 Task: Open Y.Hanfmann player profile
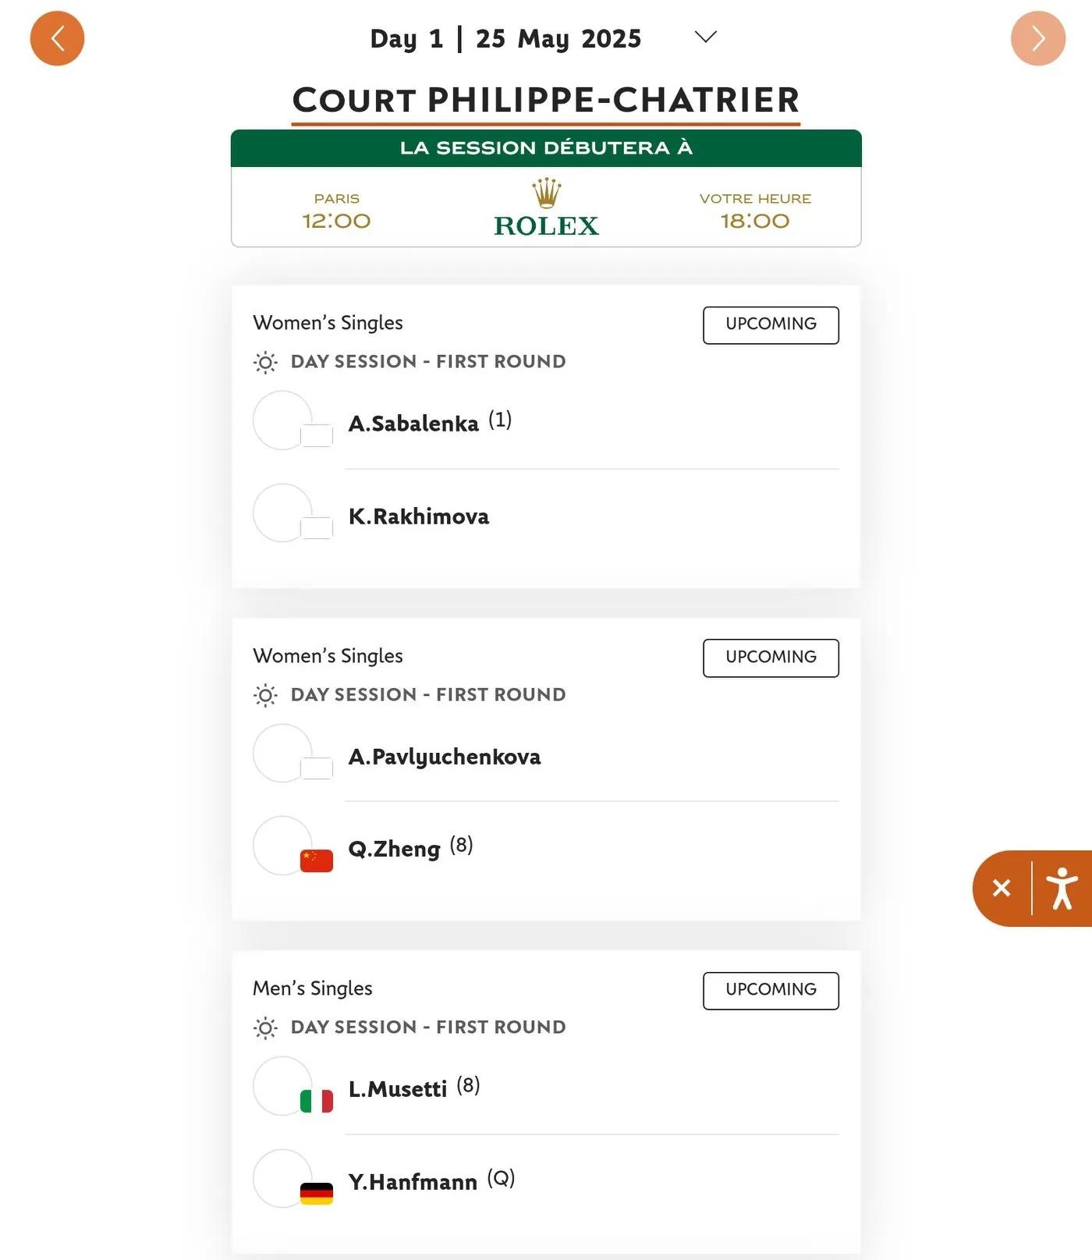(413, 1182)
